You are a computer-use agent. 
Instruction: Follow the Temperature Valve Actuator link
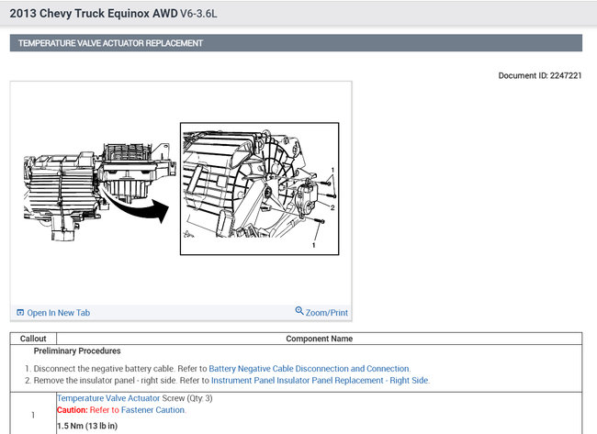(x=108, y=398)
